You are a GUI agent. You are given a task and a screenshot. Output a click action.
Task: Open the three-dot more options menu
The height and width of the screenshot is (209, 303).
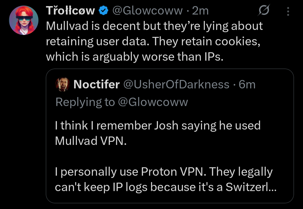[288, 11]
